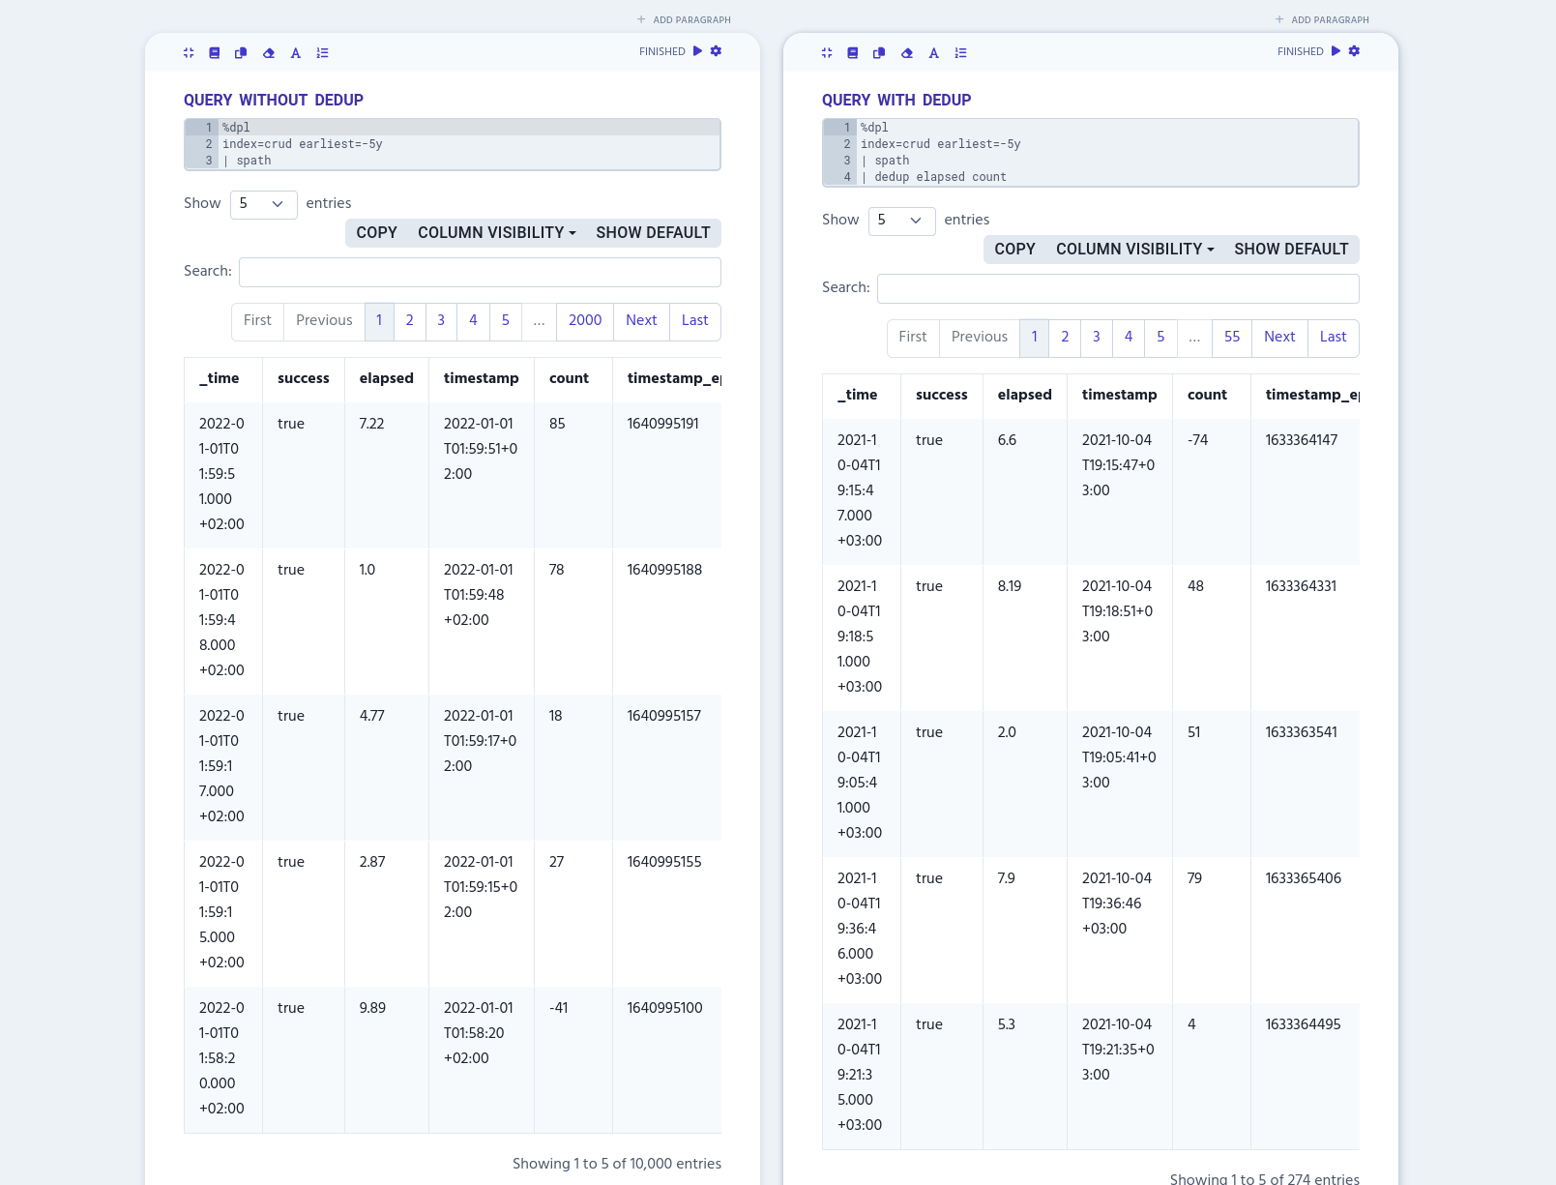
Task: Sort the left table by the elapsed column
Action: [386, 378]
